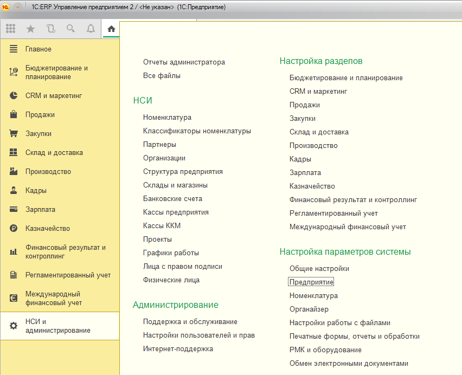This screenshot has width=462, height=375.
Task: Open the Главное section
Action: [x=39, y=49]
